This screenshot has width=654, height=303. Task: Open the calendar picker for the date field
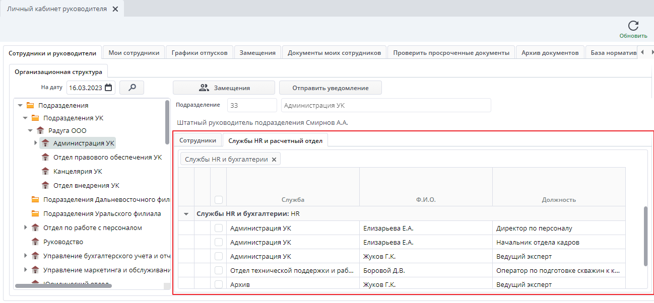pyautogui.click(x=108, y=88)
